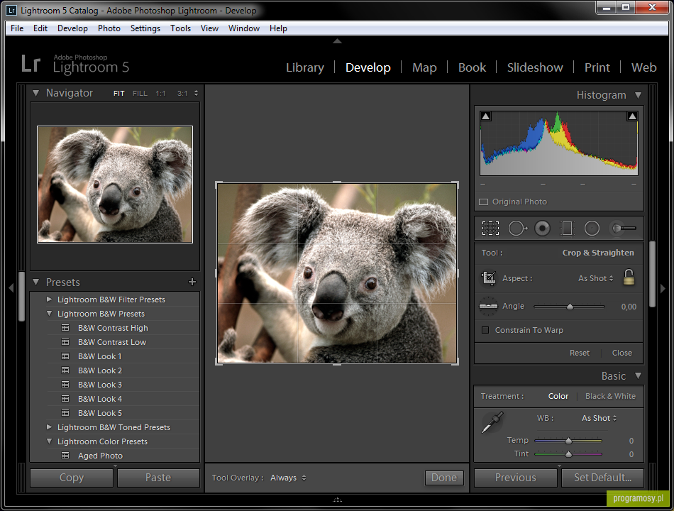Viewport: 674px width, 511px height.
Task: Switch to the Slideshow module
Action: (x=535, y=67)
